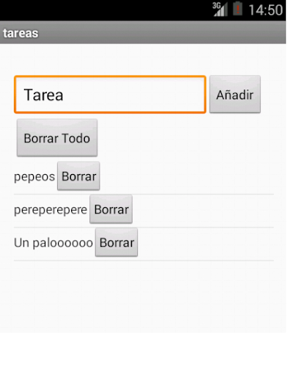The image size is (288, 376).
Task: Click the divider line below pepeos row
Action: click(x=144, y=194)
